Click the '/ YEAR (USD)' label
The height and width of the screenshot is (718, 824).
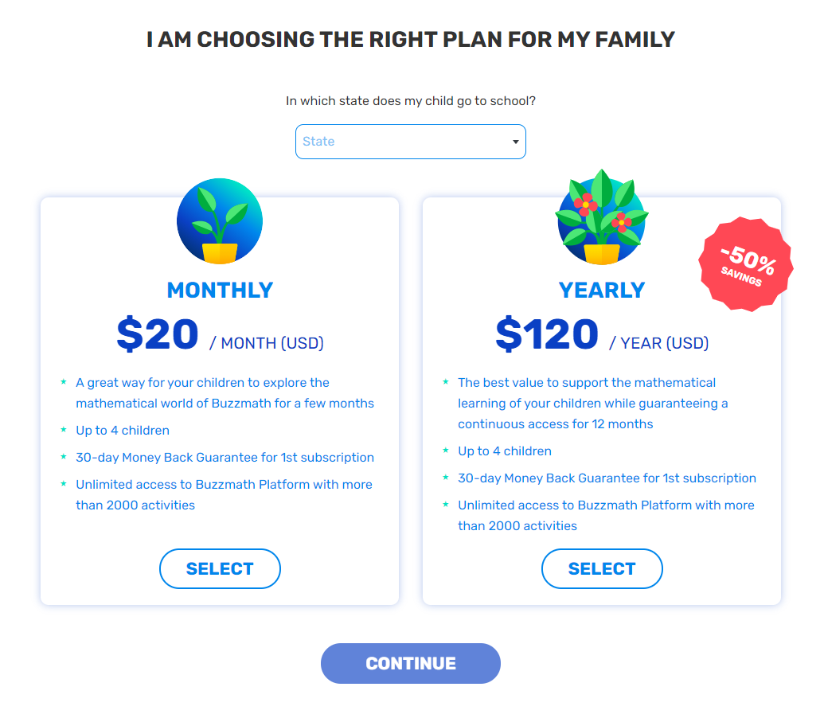(x=658, y=343)
